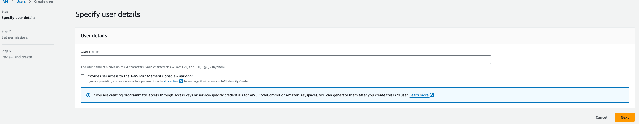This screenshot has height=124, width=639.
Task: Open the Learn more link
Action: coord(419,95)
